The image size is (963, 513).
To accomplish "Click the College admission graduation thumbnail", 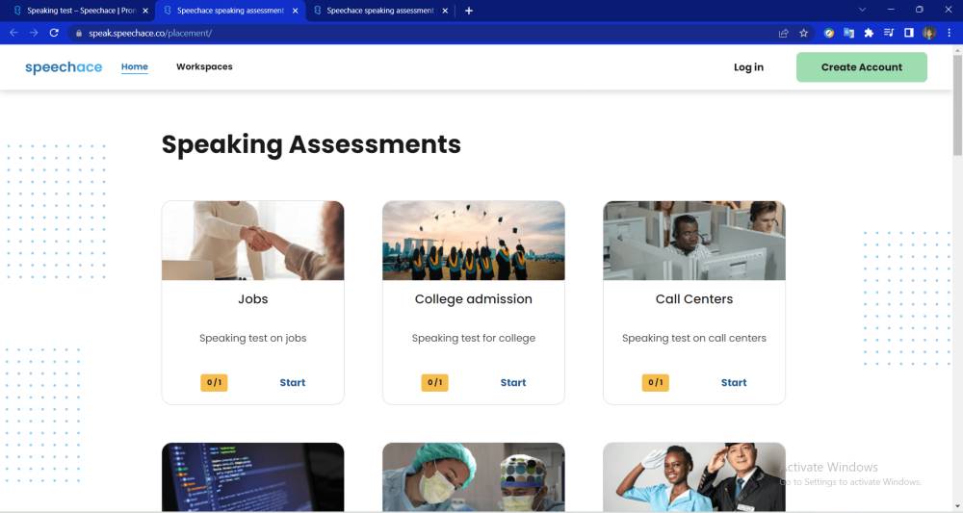I will [x=474, y=241].
